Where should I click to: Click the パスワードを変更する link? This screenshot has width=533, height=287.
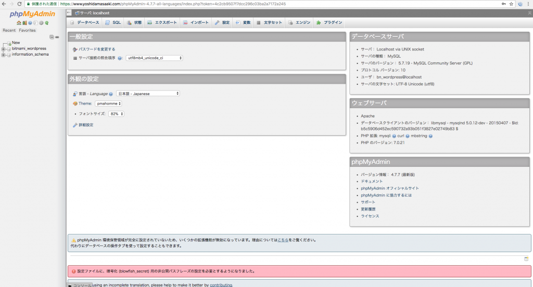(97, 49)
